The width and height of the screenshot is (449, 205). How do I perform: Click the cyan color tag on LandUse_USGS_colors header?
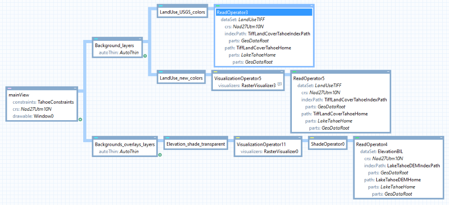point(160,6)
